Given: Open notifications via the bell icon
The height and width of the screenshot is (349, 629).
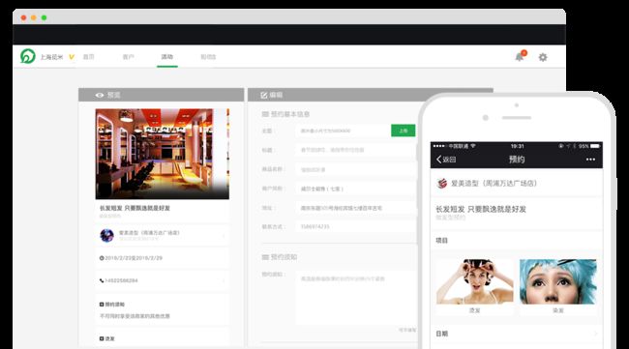Looking at the screenshot, I should click(520, 57).
